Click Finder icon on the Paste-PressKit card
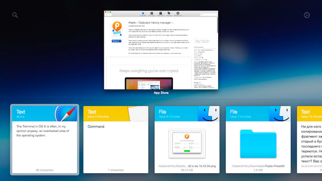Image resolution: width=322 pixels, height=181 pixels. 280,114
